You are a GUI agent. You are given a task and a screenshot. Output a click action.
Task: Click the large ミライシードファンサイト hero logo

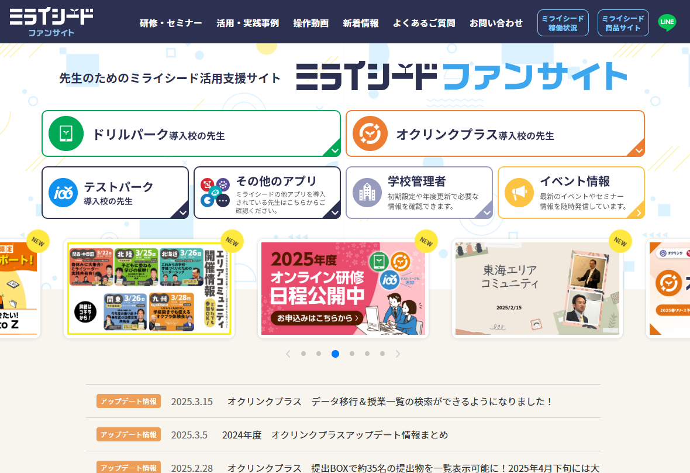(461, 76)
